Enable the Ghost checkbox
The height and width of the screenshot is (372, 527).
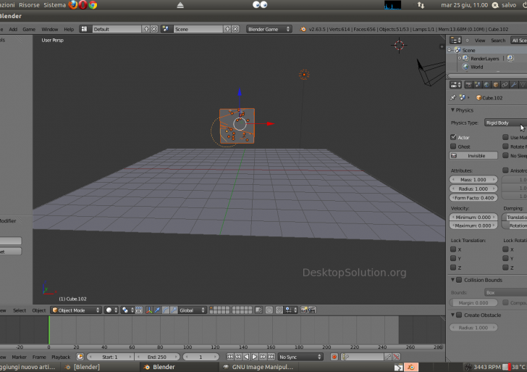click(x=454, y=146)
